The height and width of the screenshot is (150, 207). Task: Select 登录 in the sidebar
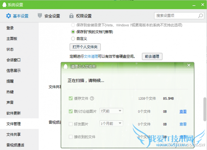click(x=19, y=28)
